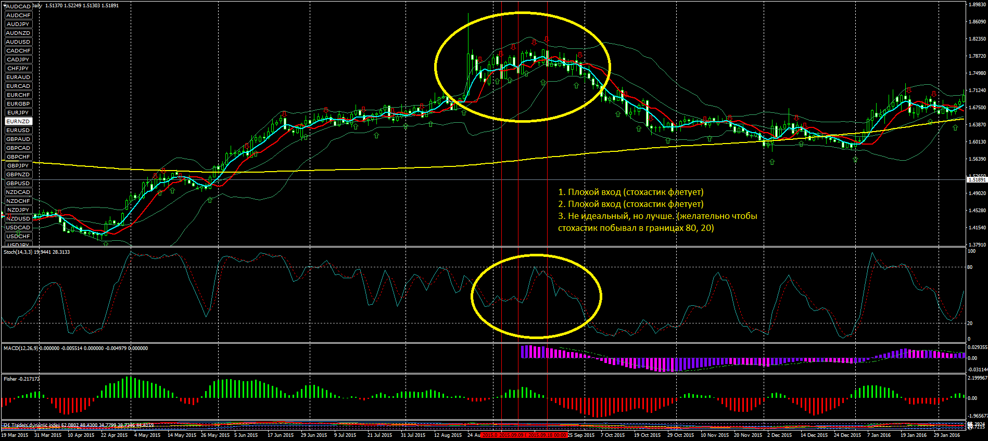
Task: Choose the CADCHF symbol button
Action: [x=18, y=50]
